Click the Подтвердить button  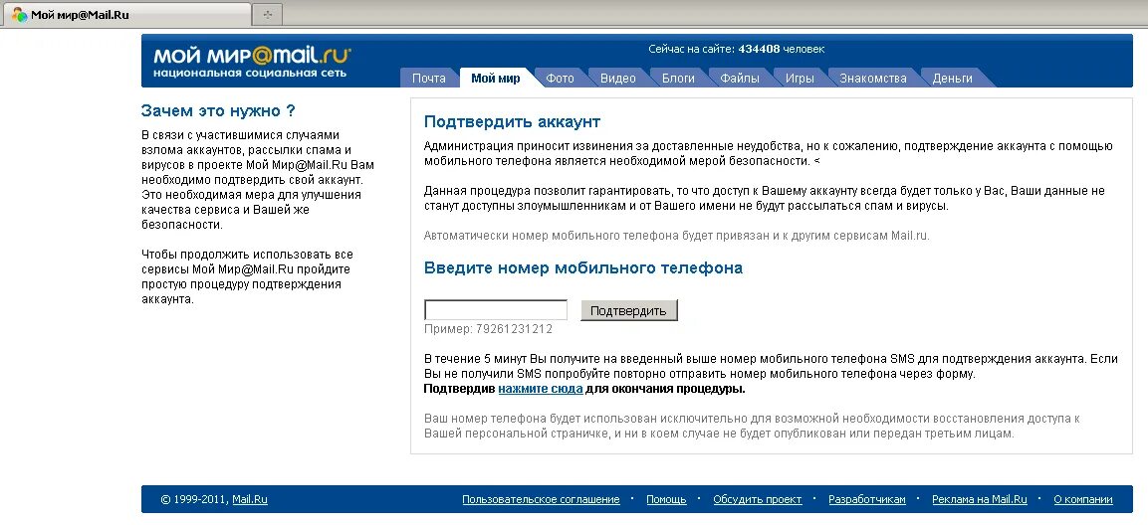[x=629, y=311]
